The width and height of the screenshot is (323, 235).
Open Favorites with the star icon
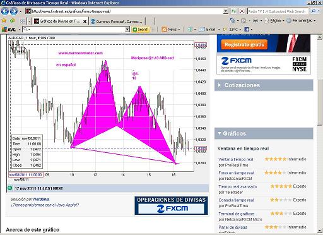[x=4, y=21]
